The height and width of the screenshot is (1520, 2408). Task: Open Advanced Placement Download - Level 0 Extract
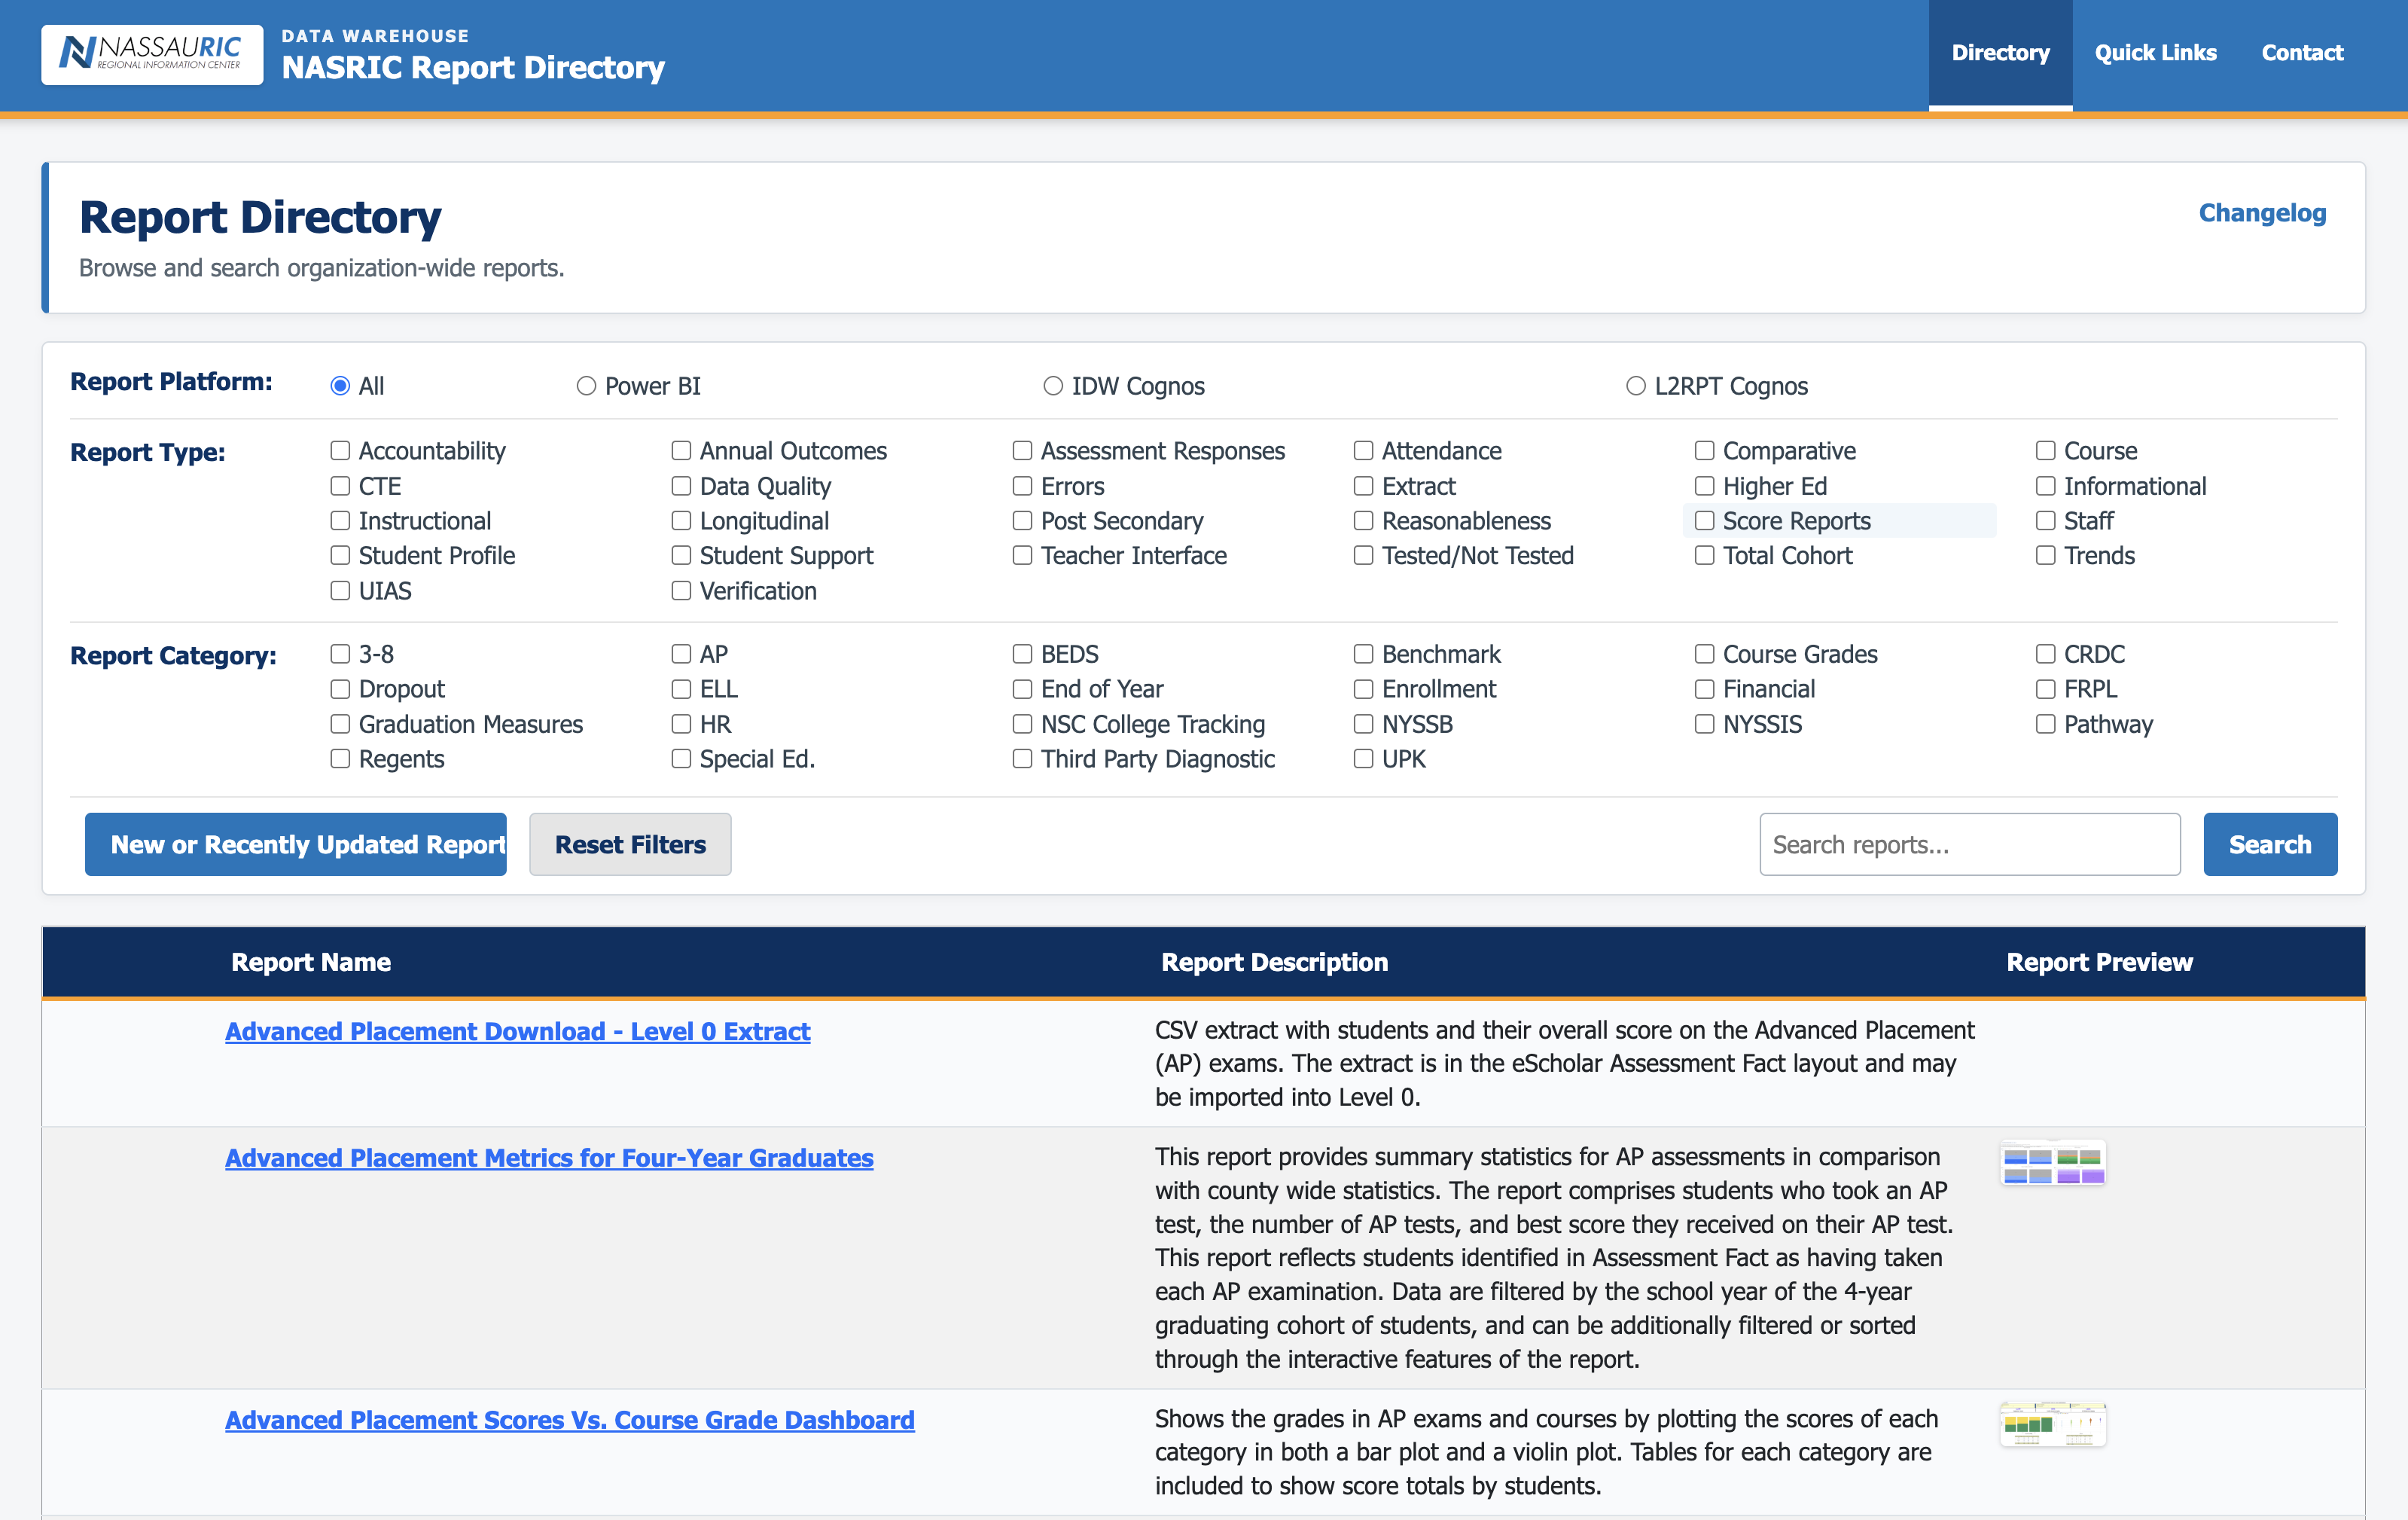(x=517, y=1032)
